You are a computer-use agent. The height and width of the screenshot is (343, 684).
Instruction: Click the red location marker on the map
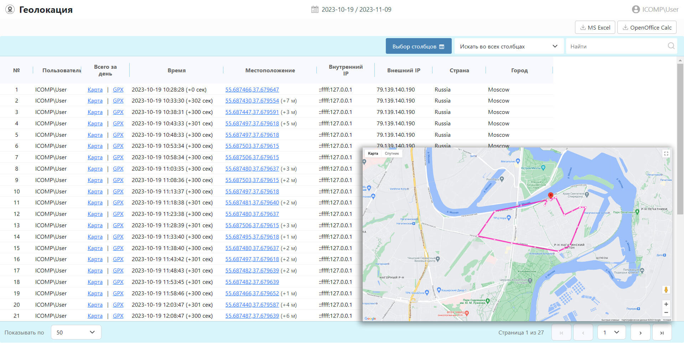550,195
